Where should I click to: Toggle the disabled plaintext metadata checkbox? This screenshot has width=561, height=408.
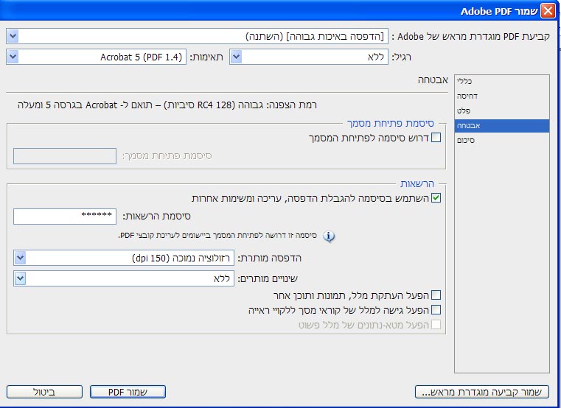[436, 325]
